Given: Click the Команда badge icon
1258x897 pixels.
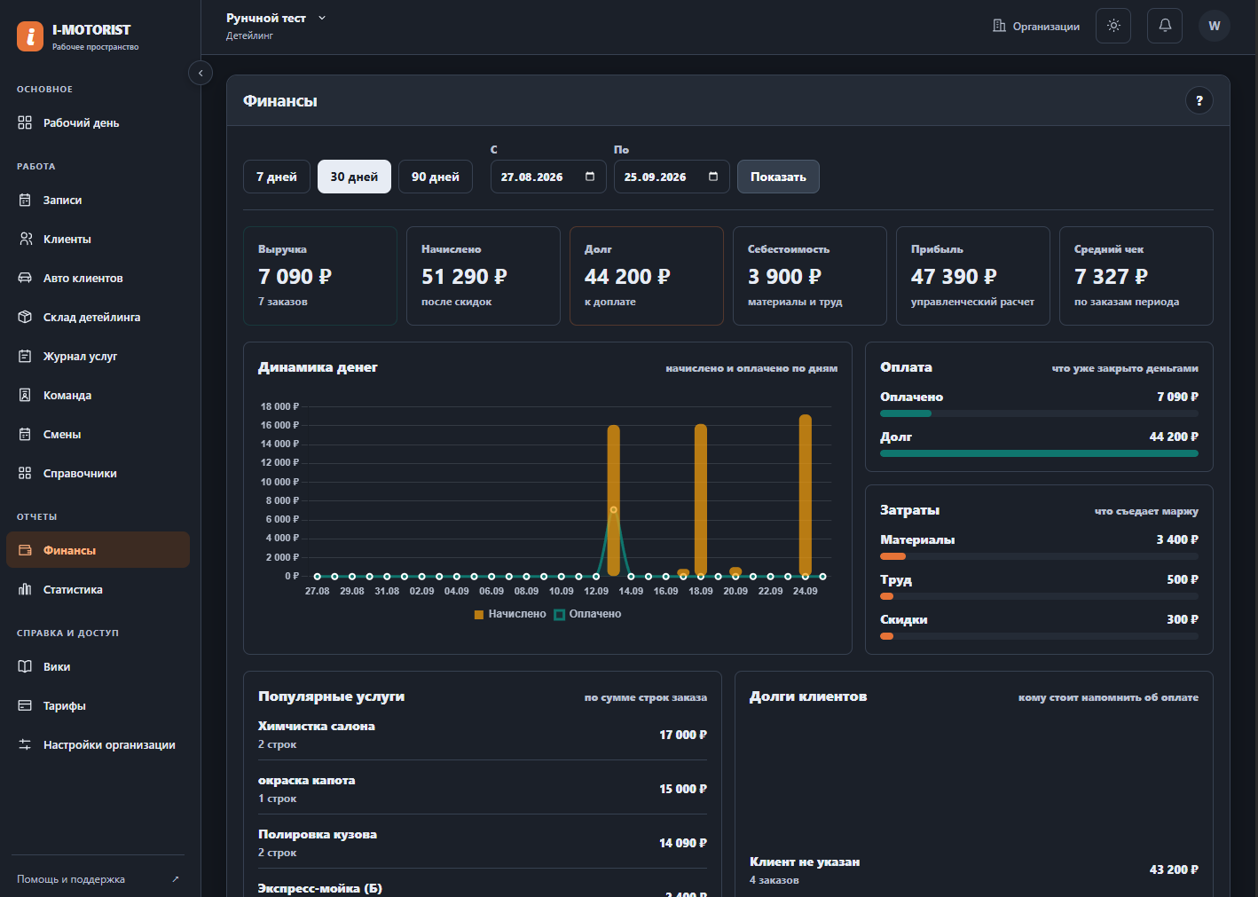Looking at the screenshot, I should (25, 395).
